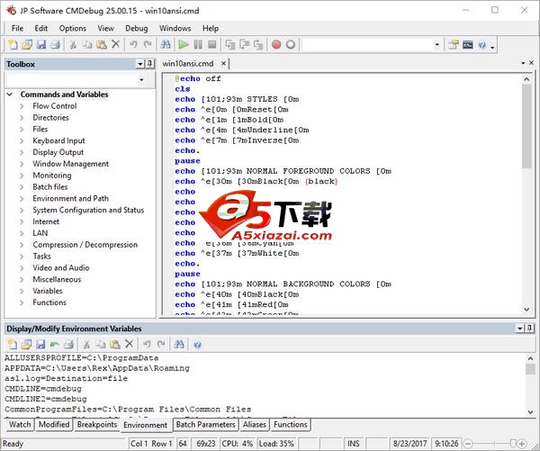Viewport: 540px width, 451px height.
Task: Open Find with main toolbar binoculars
Action: point(166,44)
